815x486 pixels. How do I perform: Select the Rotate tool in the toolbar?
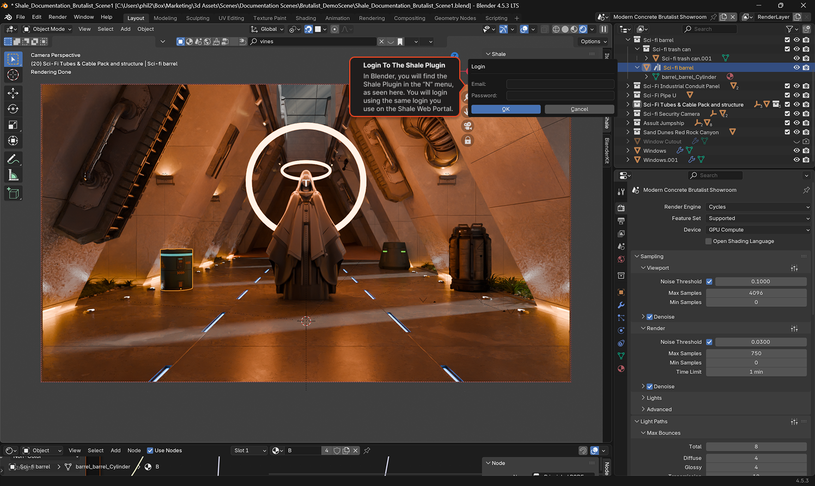point(13,109)
